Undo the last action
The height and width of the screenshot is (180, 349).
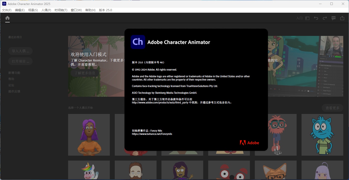click(x=316, y=18)
